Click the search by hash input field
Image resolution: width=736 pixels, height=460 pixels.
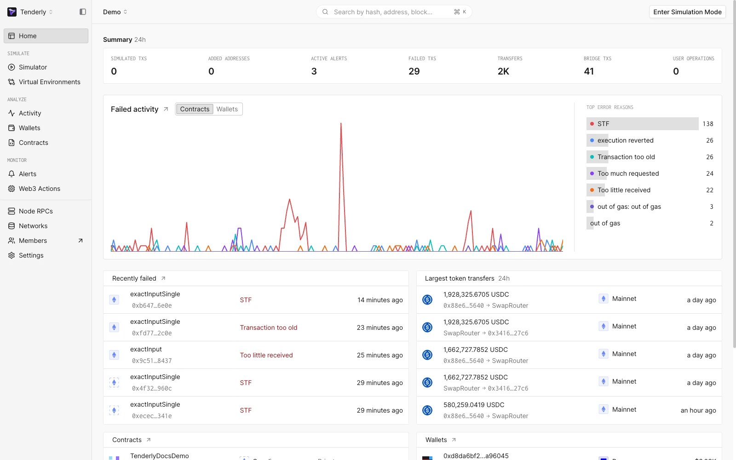(x=394, y=12)
